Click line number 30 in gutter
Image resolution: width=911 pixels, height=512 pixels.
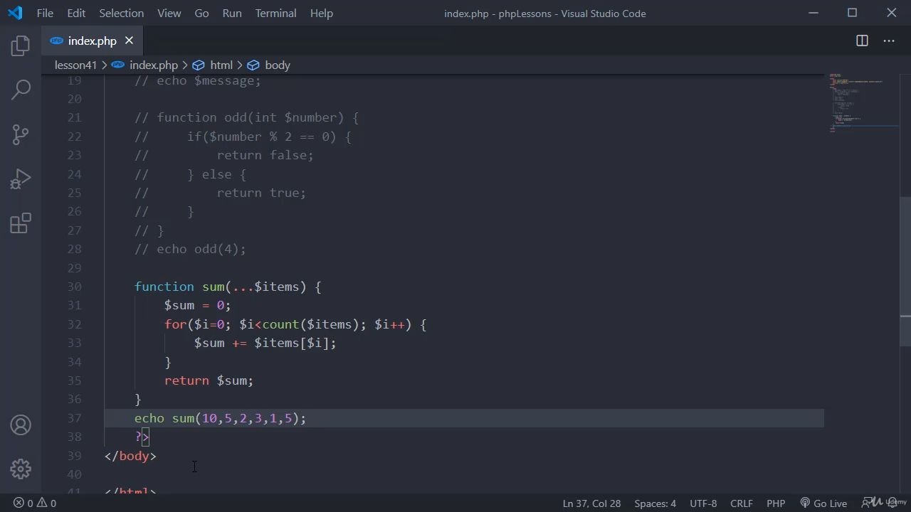(74, 287)
